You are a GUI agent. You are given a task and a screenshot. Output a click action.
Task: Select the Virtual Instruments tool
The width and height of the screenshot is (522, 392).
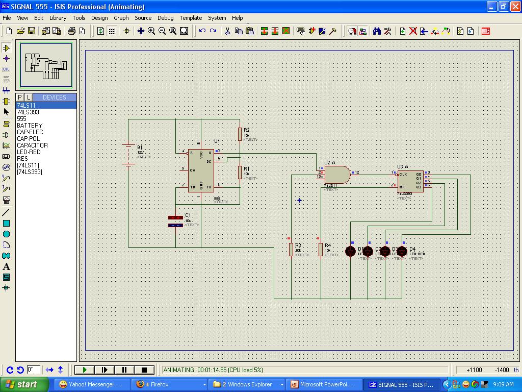coord(6,200)
